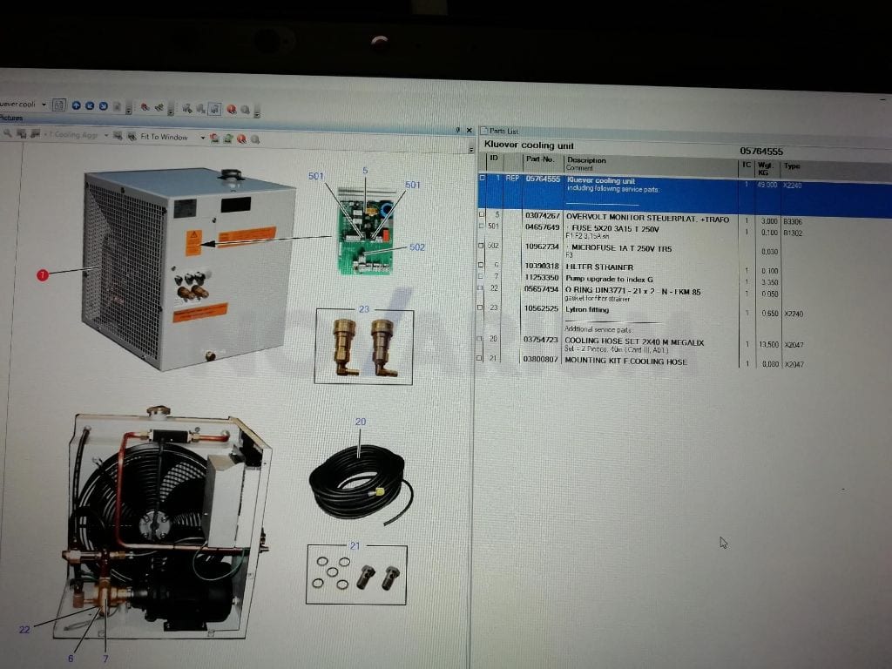Click the blue up arrow navigation icon

click(x=77, y=105)
